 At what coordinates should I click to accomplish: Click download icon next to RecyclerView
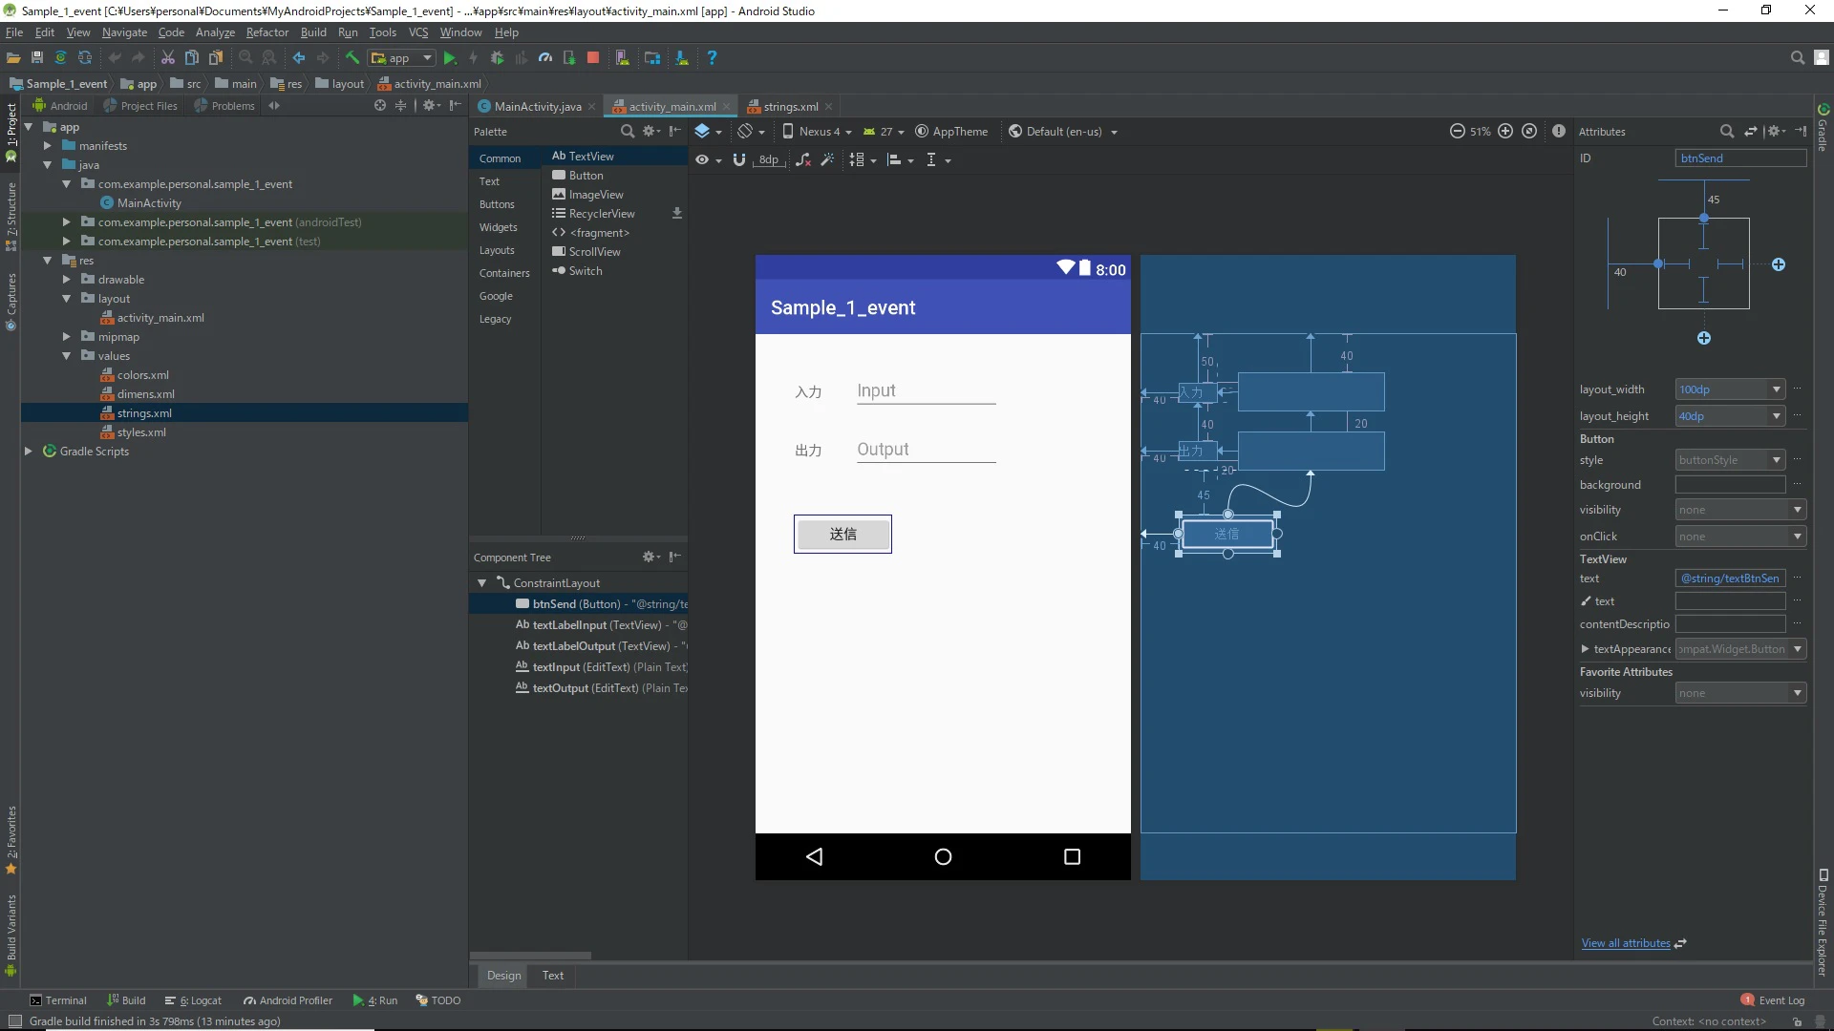677,214
